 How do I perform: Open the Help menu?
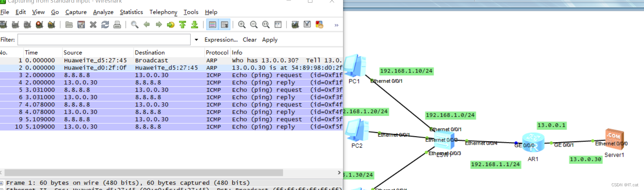tap(211, 12)
